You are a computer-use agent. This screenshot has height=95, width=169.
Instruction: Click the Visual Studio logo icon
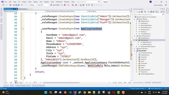point(2,2)
